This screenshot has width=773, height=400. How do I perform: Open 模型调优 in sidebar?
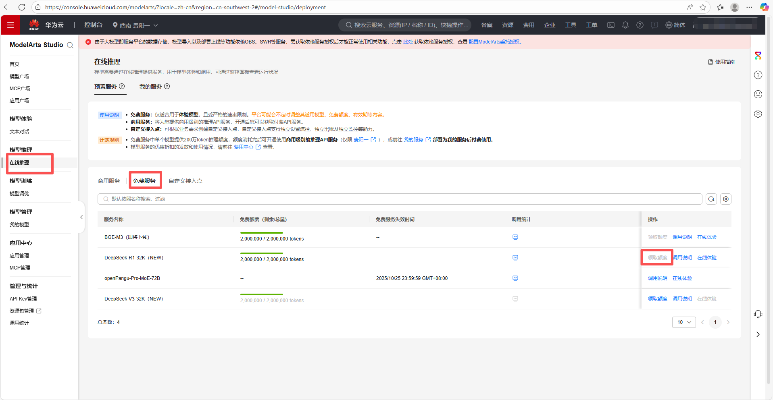19,193
